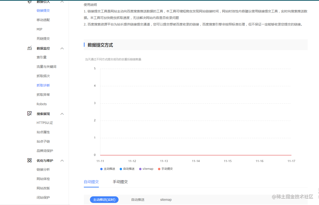The height and width of the screenshot is (205, 319).
Task: Click the 11-11 date on chart axis
Action: (100, 161)
